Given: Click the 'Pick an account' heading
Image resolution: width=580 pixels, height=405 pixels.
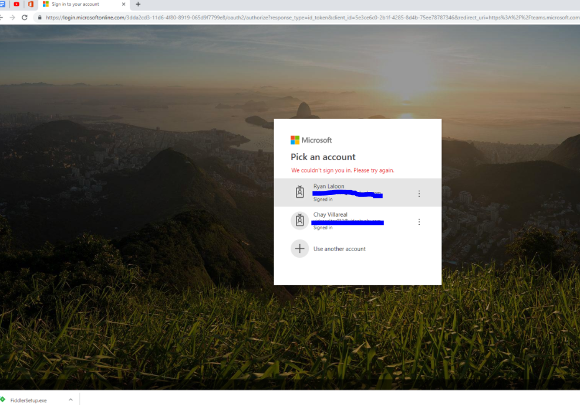Looking at the screenshot, I should 323,157.
